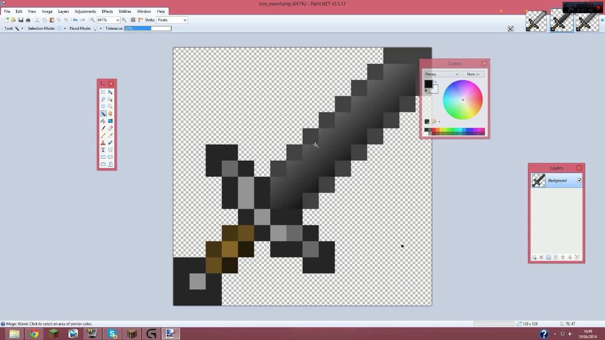Viewport: 605px width, 340px height.
Task: Select the Color Picker eyedropper tool
Action: pyautogui.click(x=110, y=136)
